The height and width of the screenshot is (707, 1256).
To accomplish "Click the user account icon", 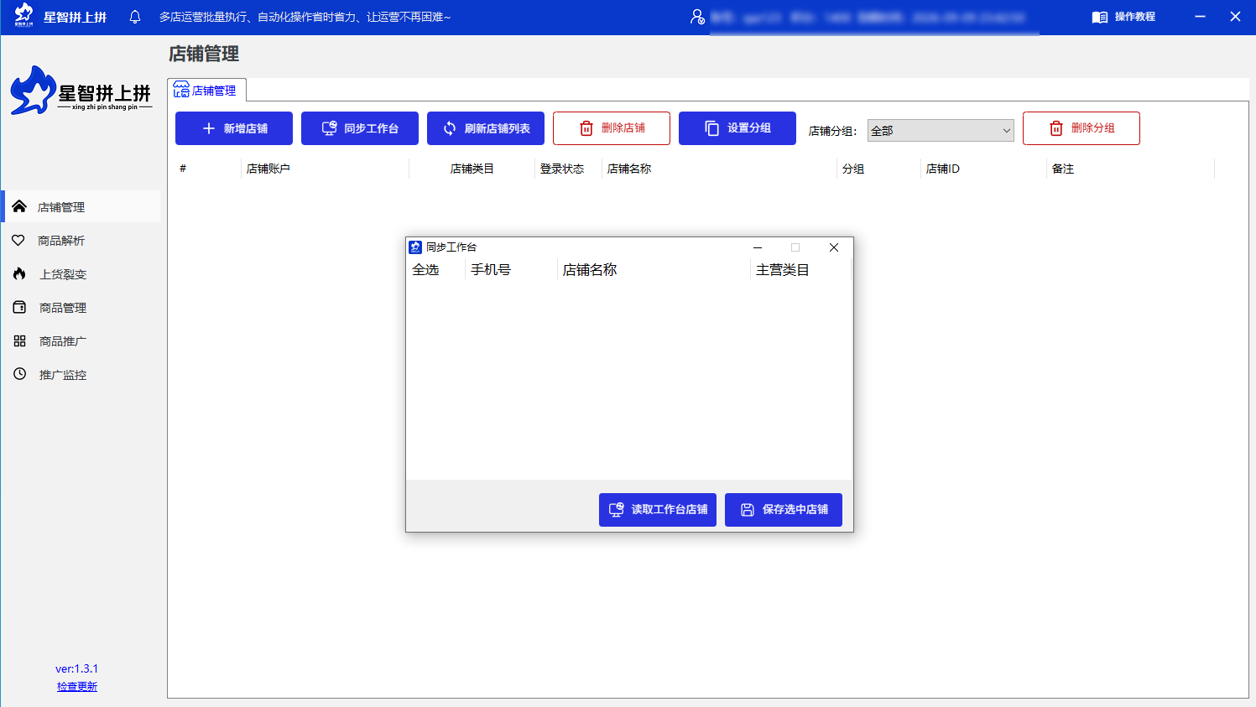I will point(697,17).
